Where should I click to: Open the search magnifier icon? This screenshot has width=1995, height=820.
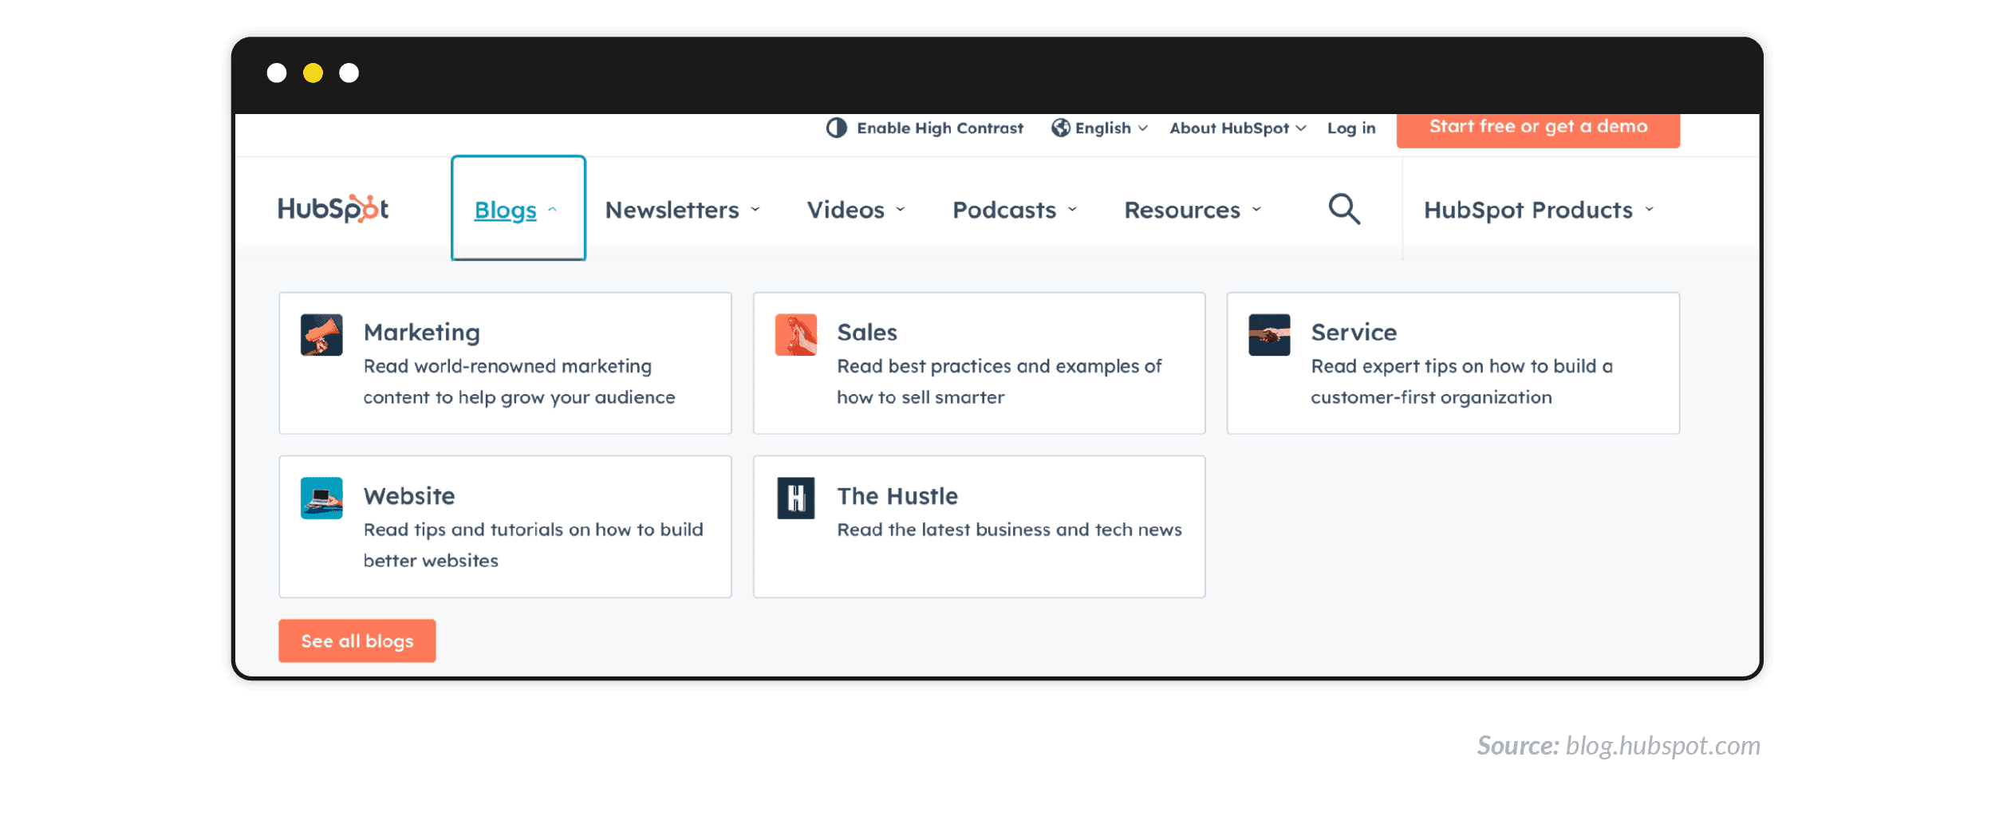pos(1344,209)
